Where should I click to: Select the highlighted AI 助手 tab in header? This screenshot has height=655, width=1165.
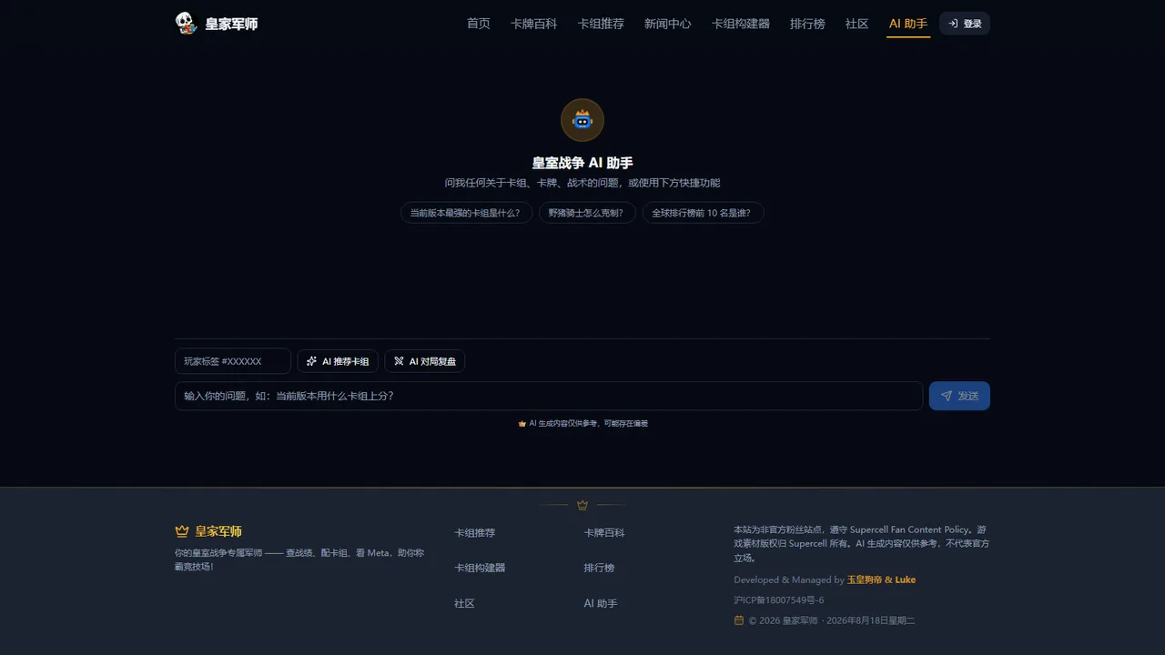point(908,24)
